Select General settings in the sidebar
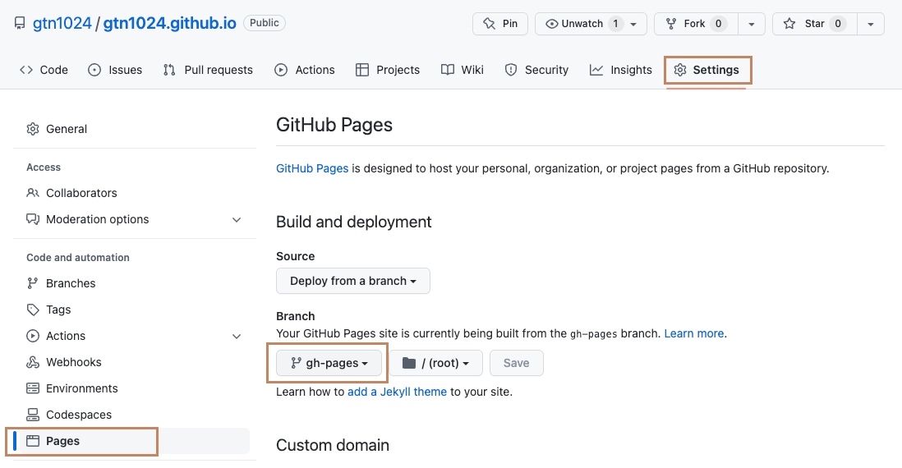 (66, 129)
